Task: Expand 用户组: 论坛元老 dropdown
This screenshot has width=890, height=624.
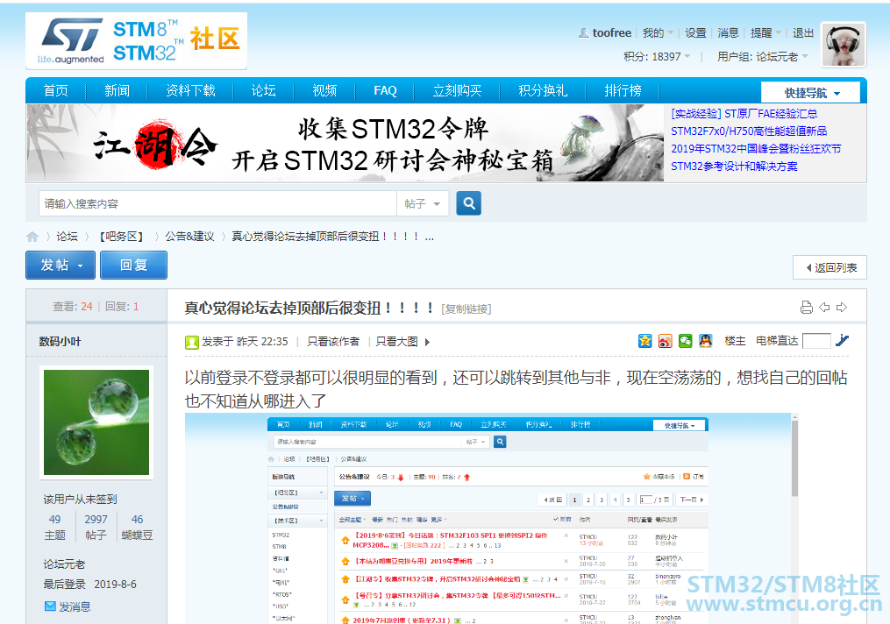Action: click(762, 56)
